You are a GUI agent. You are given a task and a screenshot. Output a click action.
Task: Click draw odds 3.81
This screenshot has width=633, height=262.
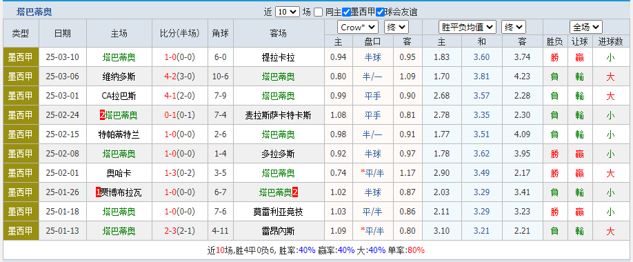point(481,77)
